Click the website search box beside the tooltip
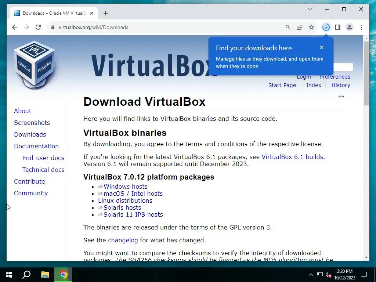 point(343,67)
